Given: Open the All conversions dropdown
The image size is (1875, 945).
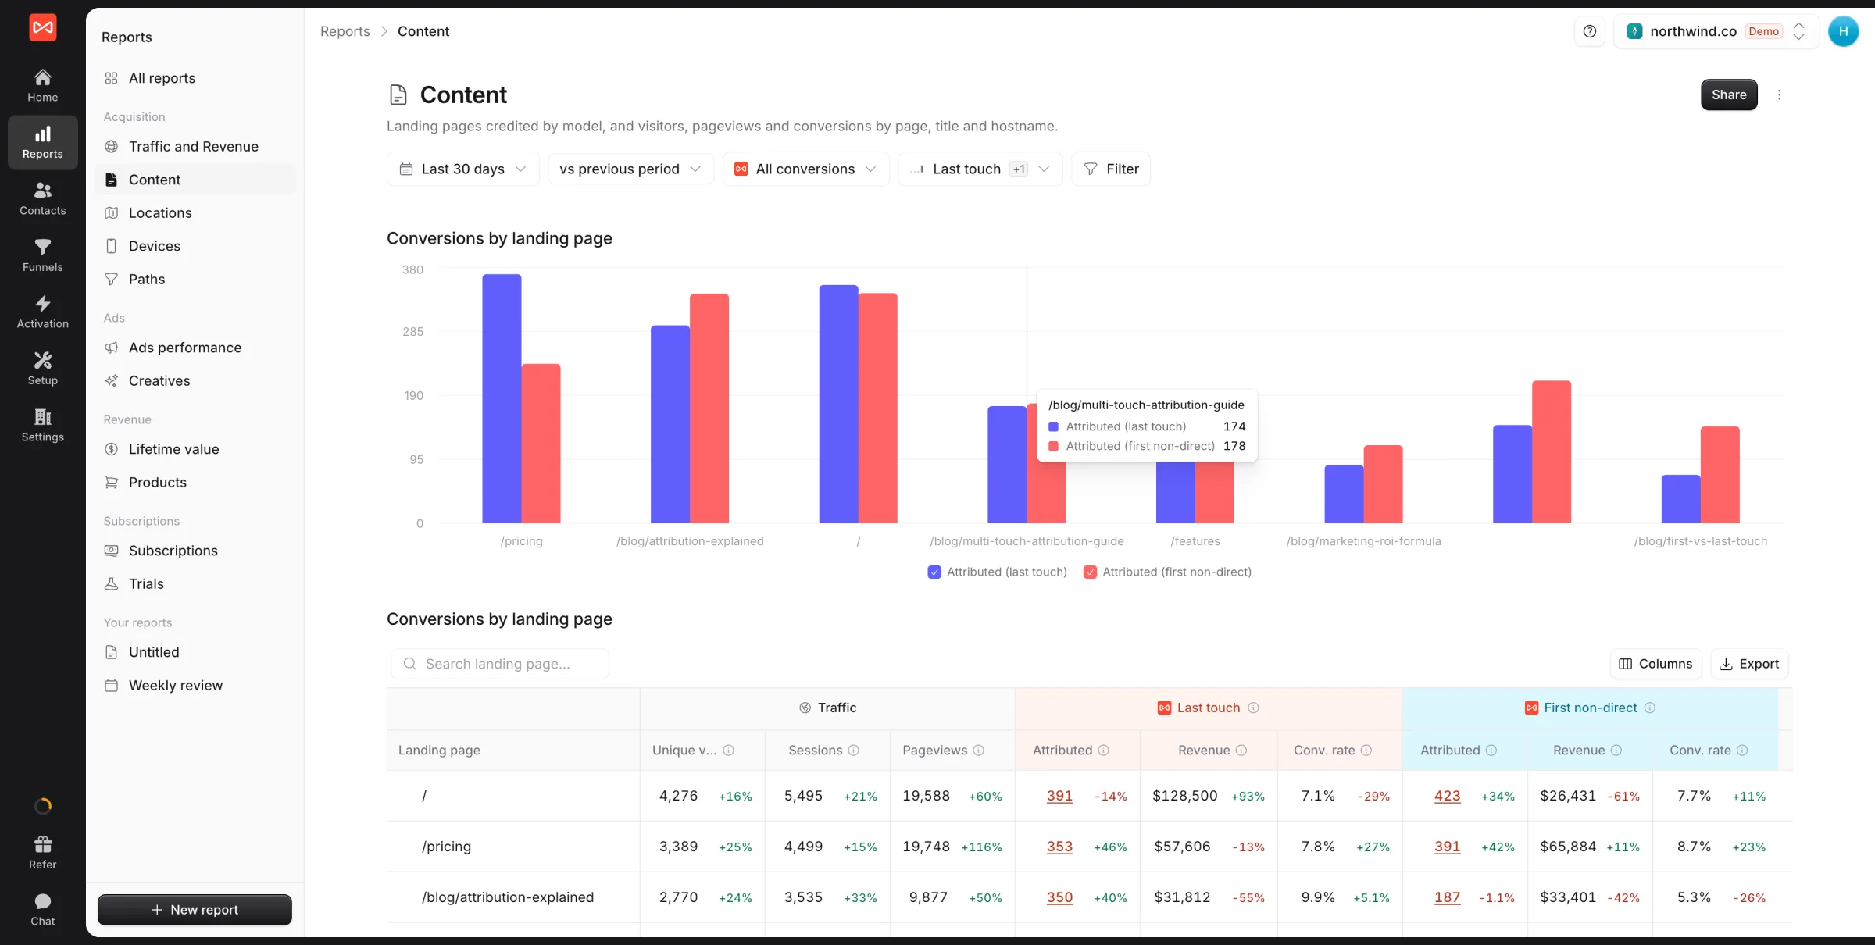Looking at the screenshot, I should click(x=805, y=169).
